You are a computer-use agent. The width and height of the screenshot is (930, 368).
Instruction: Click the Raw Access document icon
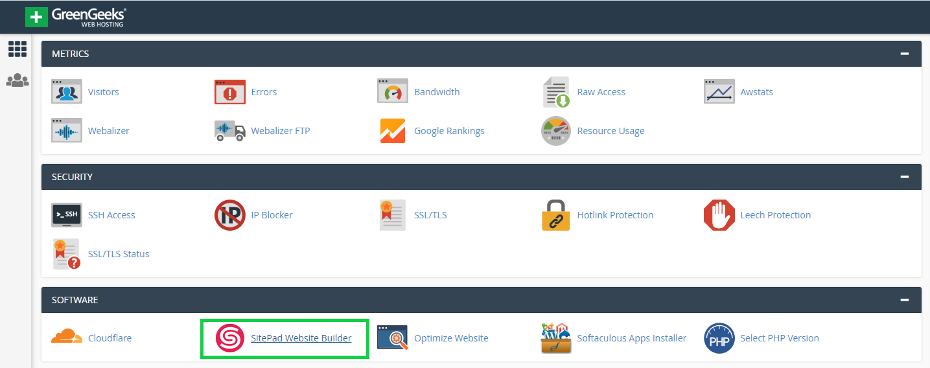[x=556, y=92]
